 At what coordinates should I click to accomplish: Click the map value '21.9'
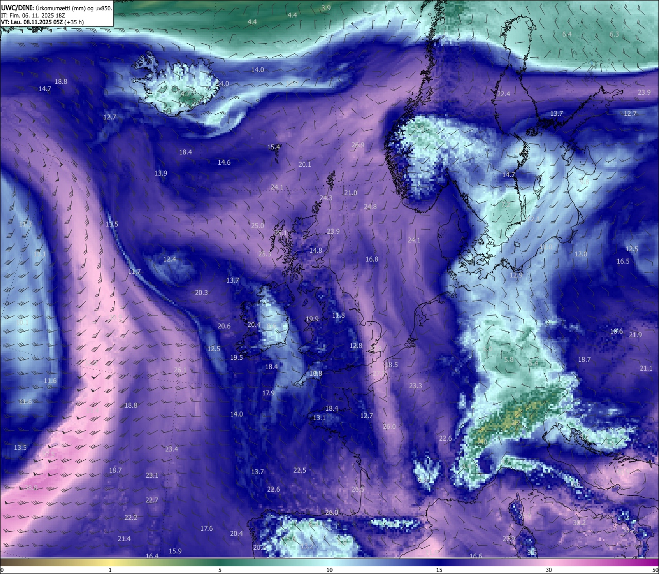click(x=635, y=335)
